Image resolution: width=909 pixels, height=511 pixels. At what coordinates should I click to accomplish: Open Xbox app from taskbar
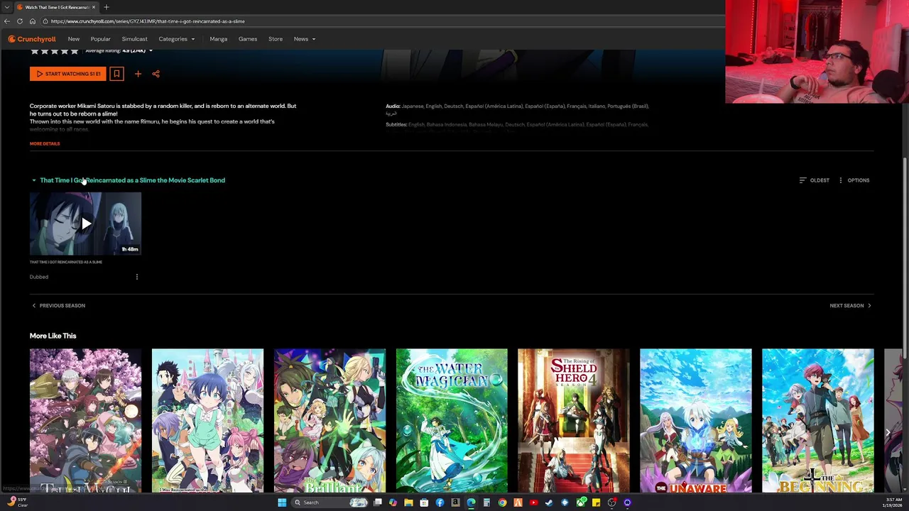tap(580, 502)
